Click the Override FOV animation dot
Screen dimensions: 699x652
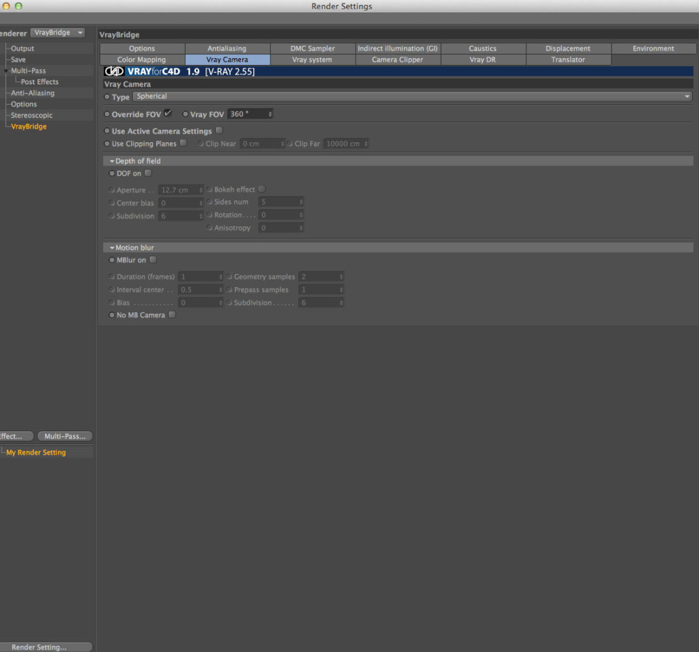tap(107, 114)
